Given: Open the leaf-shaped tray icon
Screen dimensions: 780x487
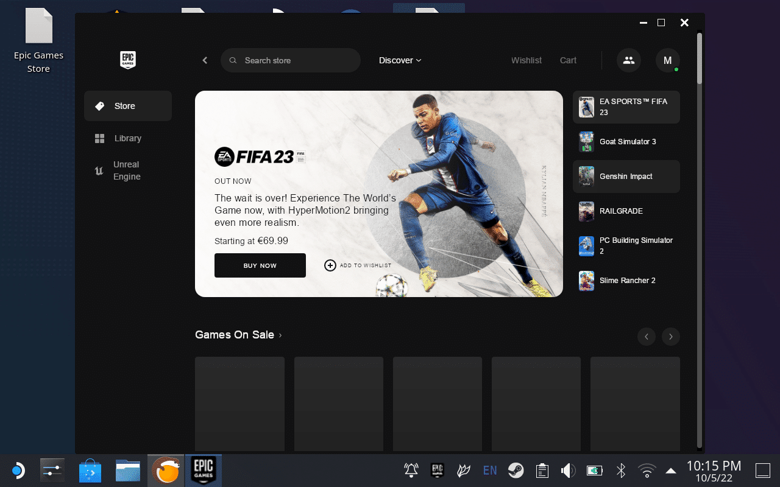Looking at the screenshot, I should click(x=463, y=470).
